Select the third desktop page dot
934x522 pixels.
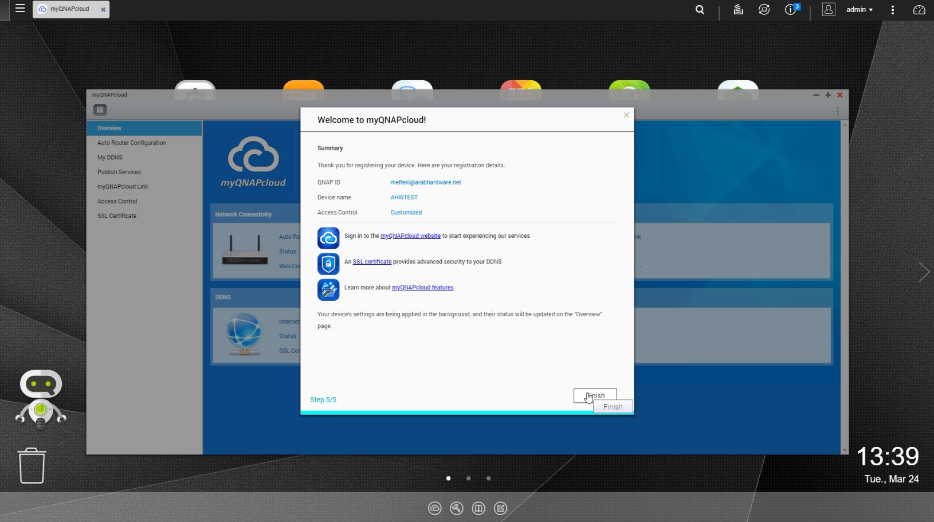click(x=488, y=478)
